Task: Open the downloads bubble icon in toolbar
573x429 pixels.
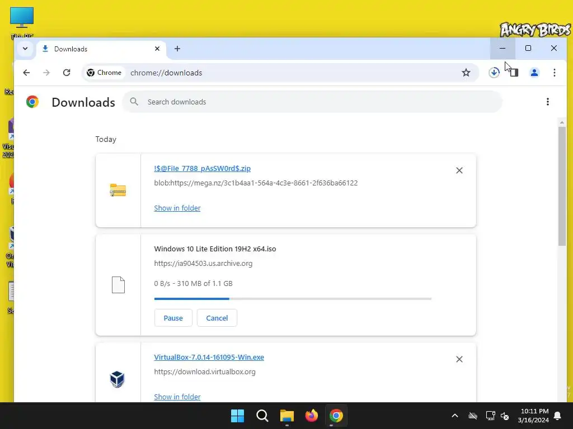Action: pos(494,73)
